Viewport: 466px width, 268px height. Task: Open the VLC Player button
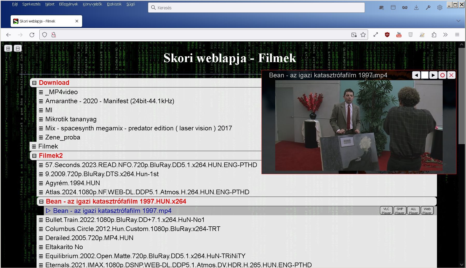(x=386, y=211)
